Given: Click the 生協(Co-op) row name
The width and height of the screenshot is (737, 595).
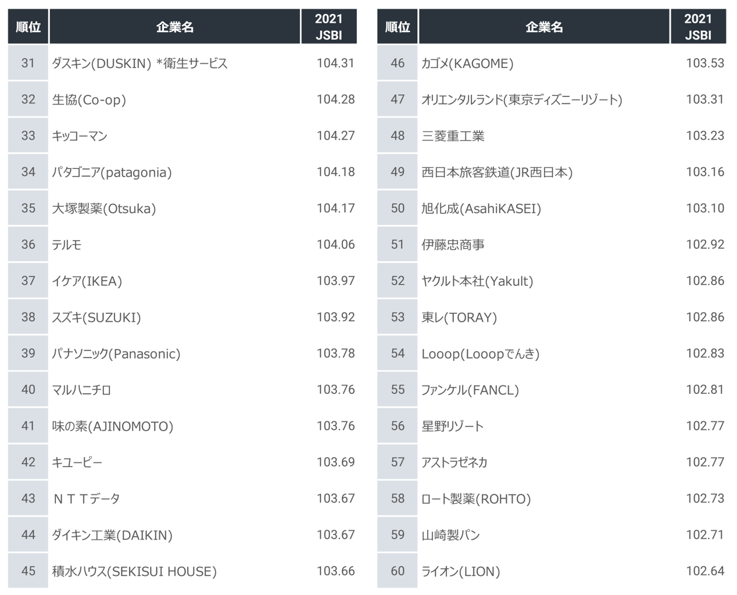Looking at the screenshot, I should pyautogui.click(x=89, y=99).
